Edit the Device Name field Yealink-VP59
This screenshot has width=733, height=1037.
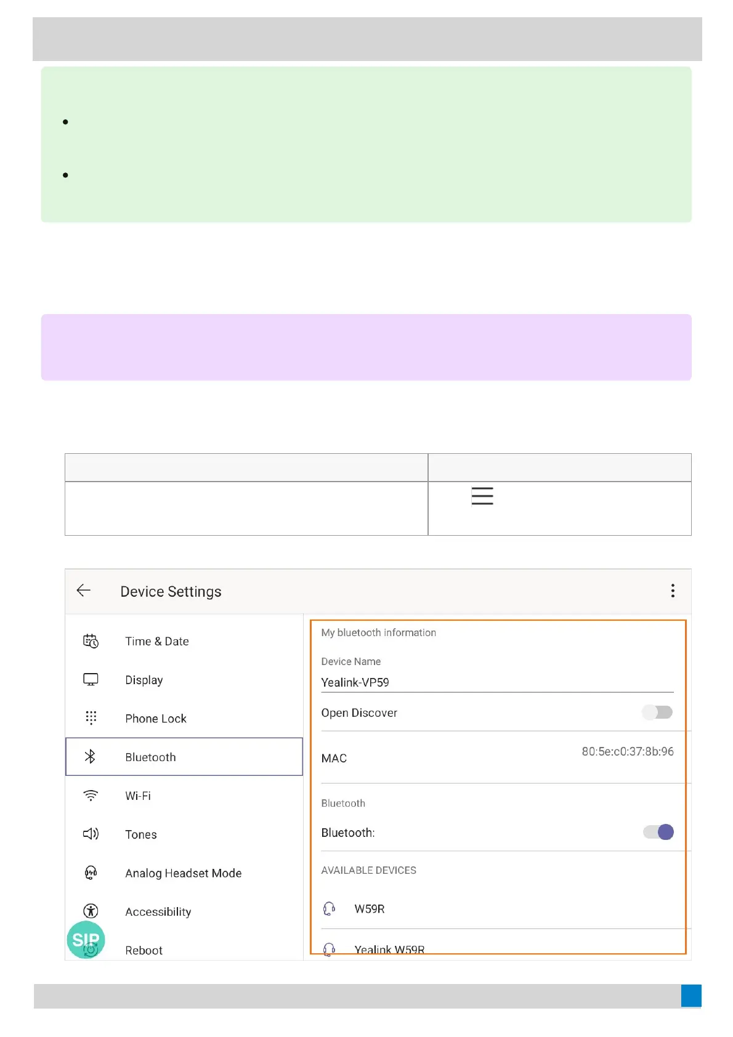(x=496, y=682)
